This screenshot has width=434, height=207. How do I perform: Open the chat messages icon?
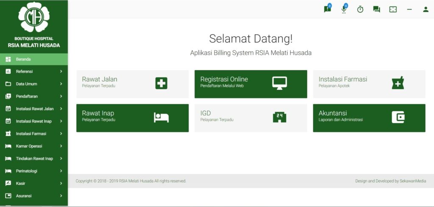(376, 9)
